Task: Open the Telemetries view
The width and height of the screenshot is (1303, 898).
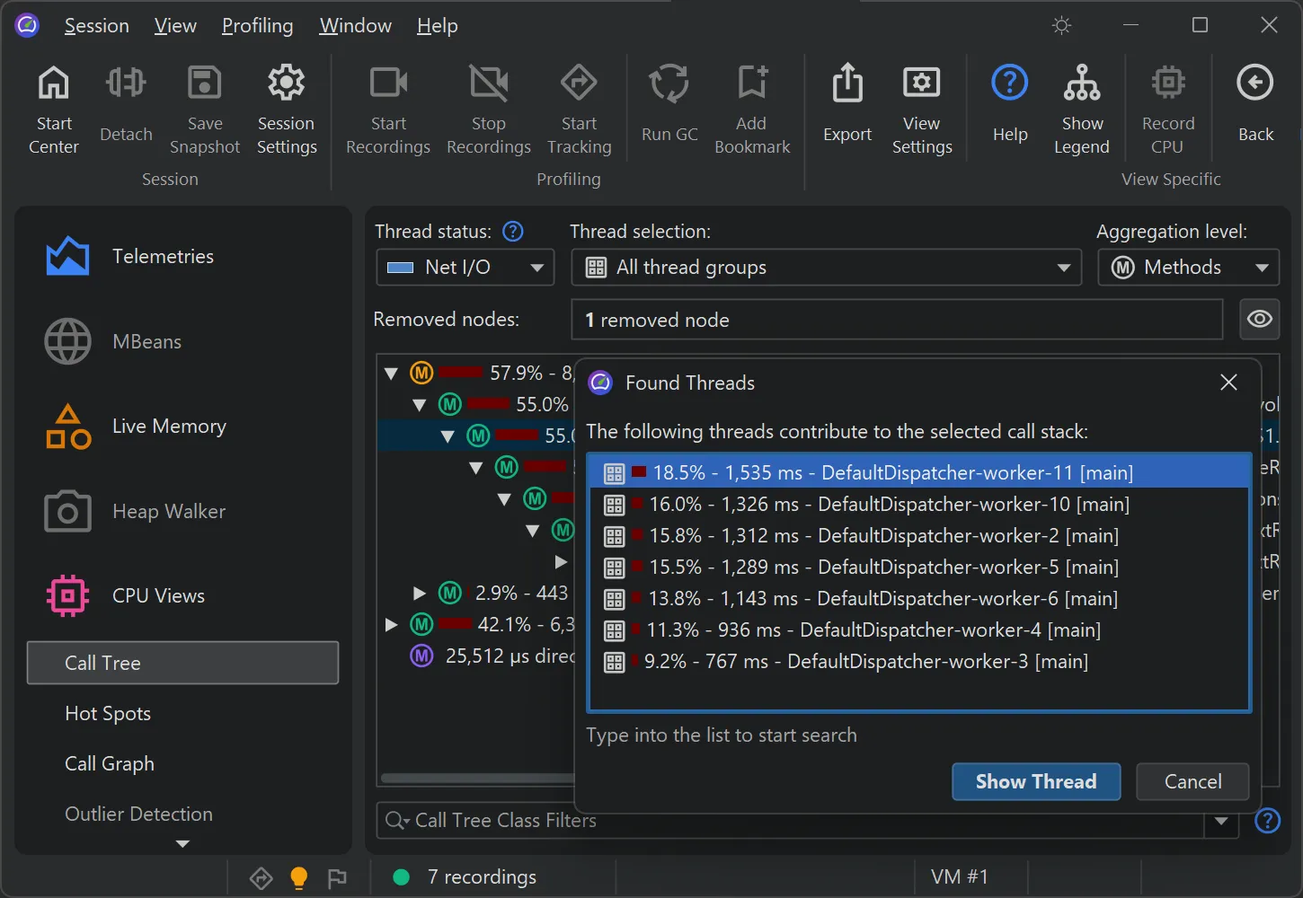Action: coord(163,256)
